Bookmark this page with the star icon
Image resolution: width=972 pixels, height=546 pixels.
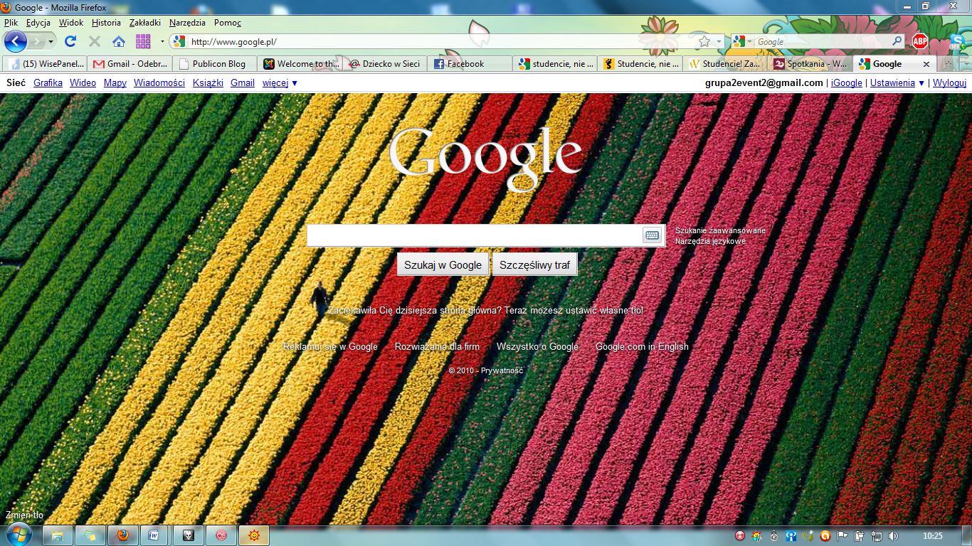click(x=704, y=41)
